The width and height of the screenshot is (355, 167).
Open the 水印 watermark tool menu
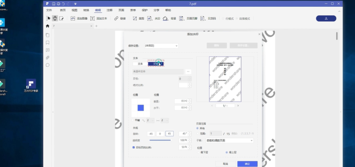[154, 19]
